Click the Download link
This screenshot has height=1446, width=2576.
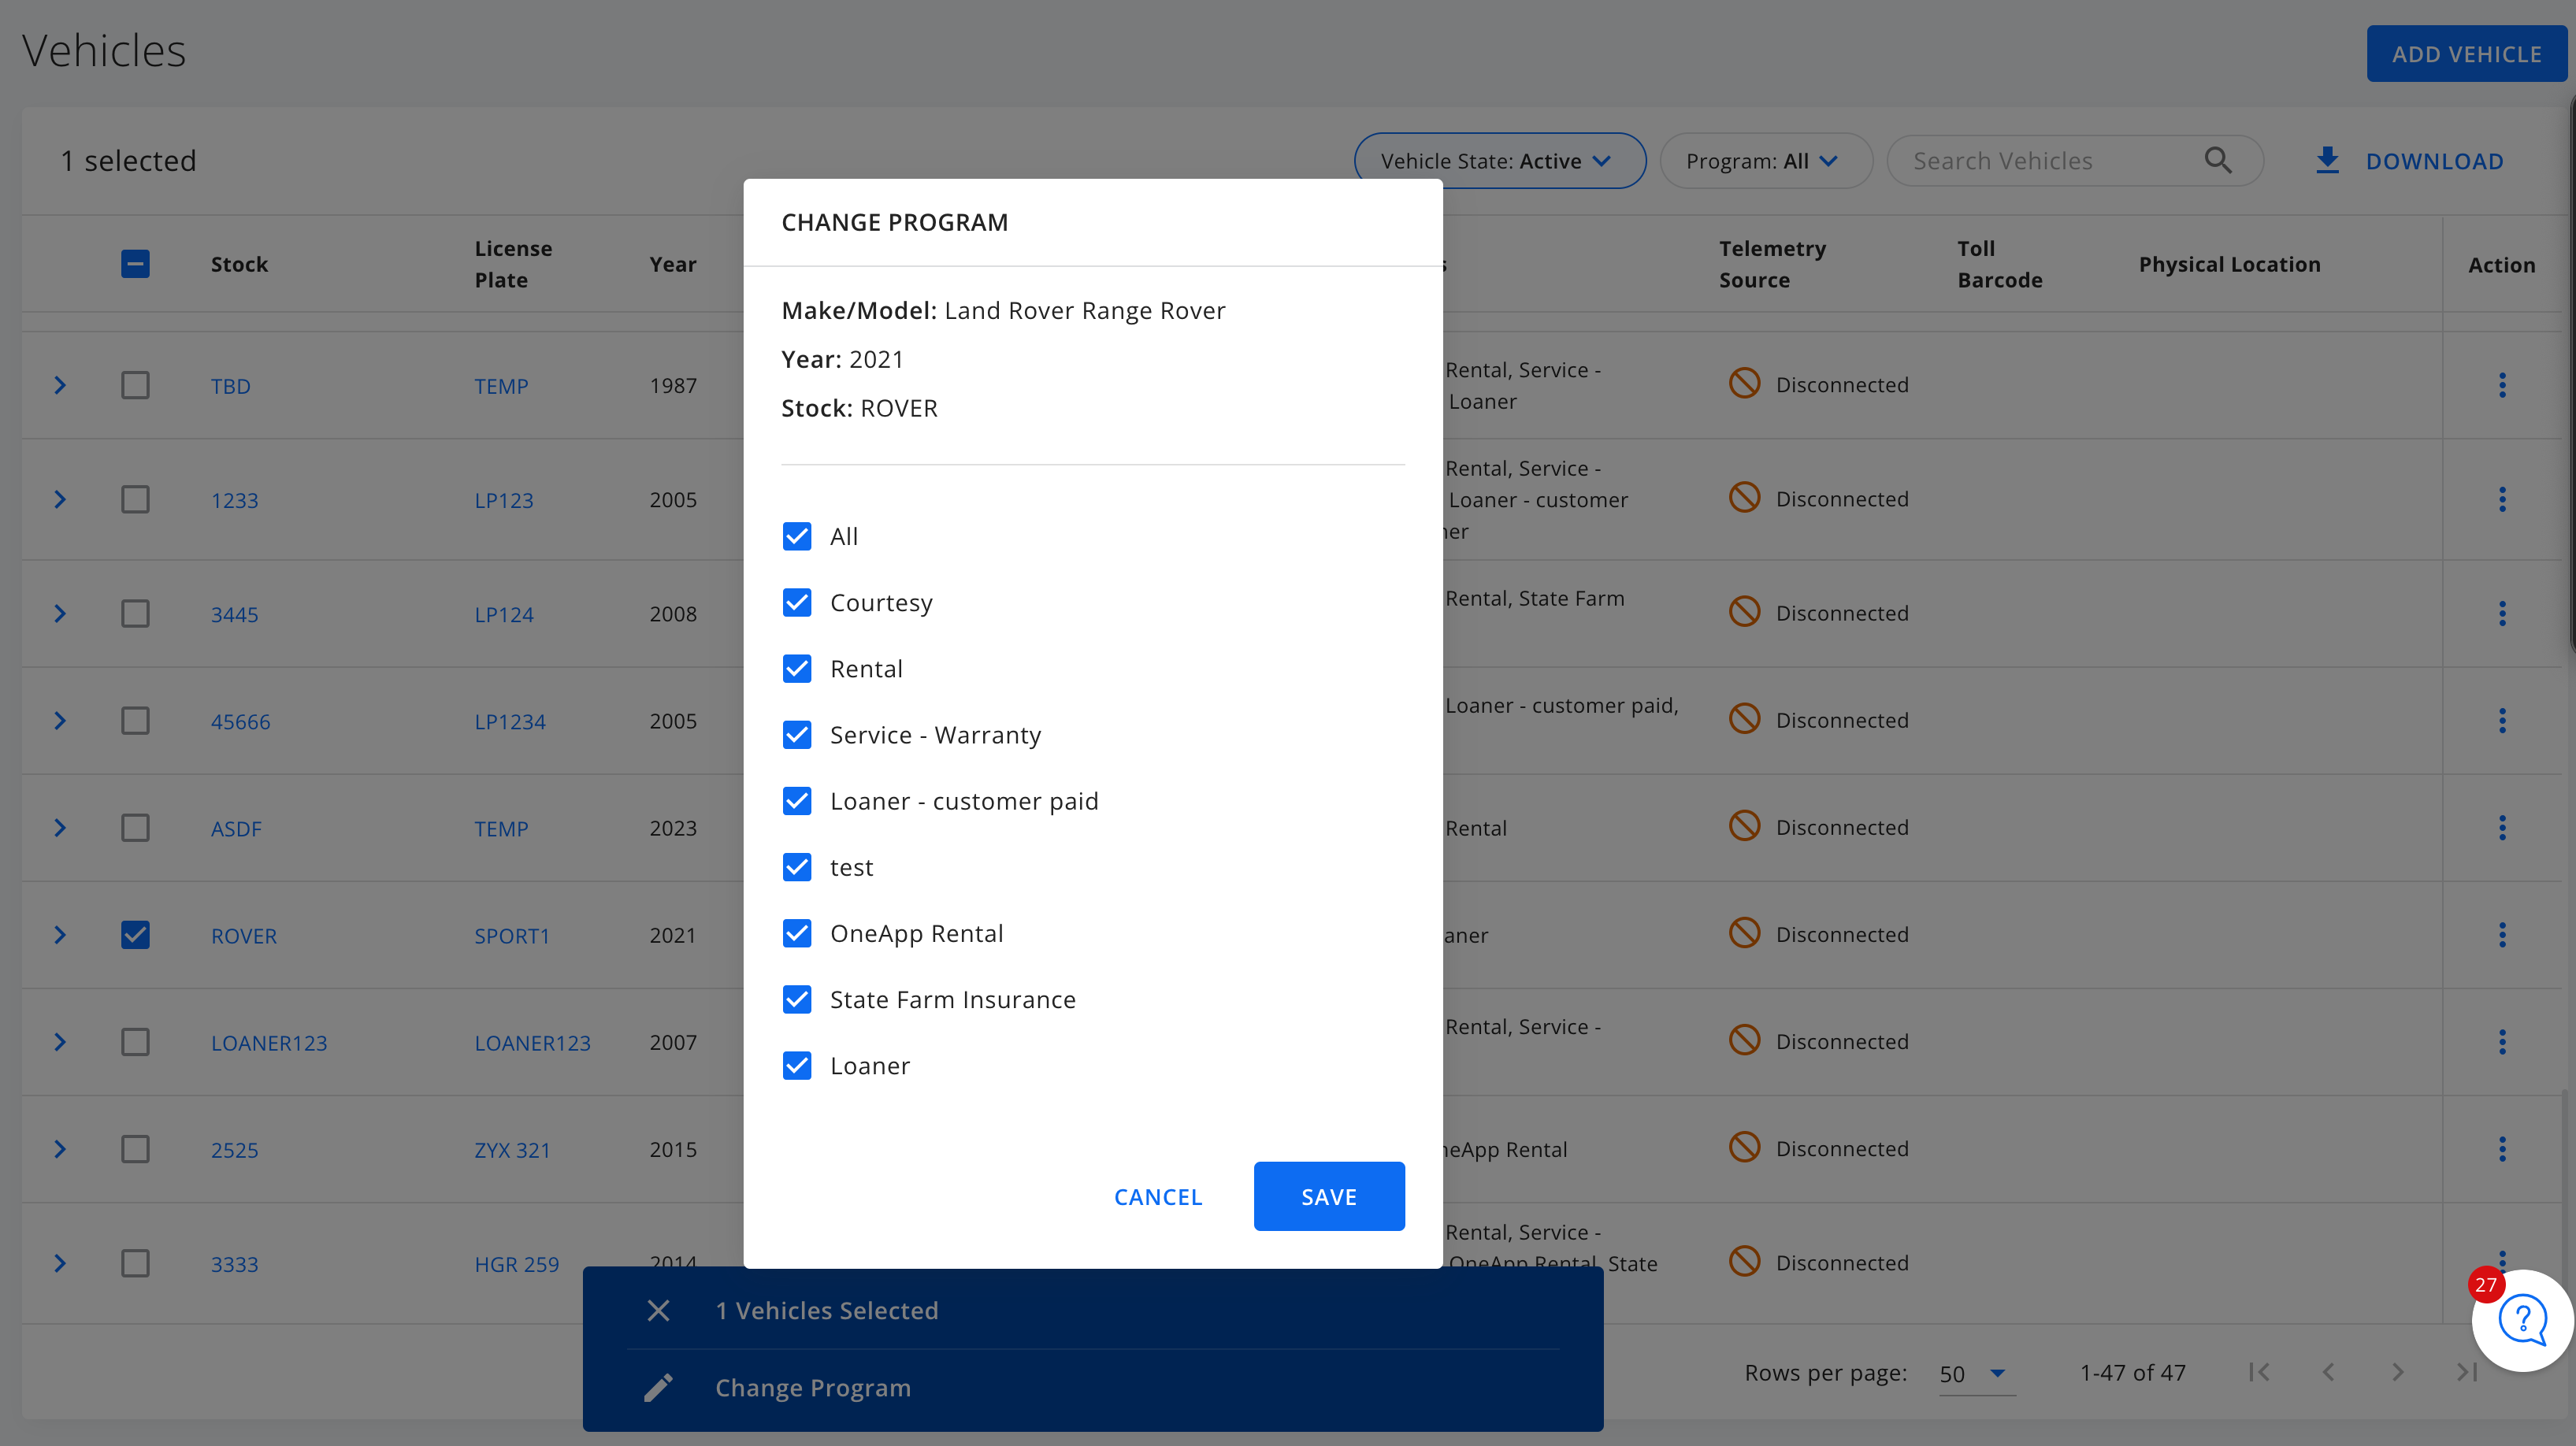[x=2434, y=161]
